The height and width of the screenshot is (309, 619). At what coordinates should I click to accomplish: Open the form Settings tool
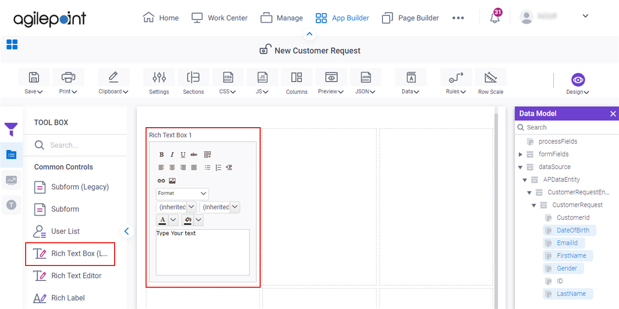coord(159,81)
